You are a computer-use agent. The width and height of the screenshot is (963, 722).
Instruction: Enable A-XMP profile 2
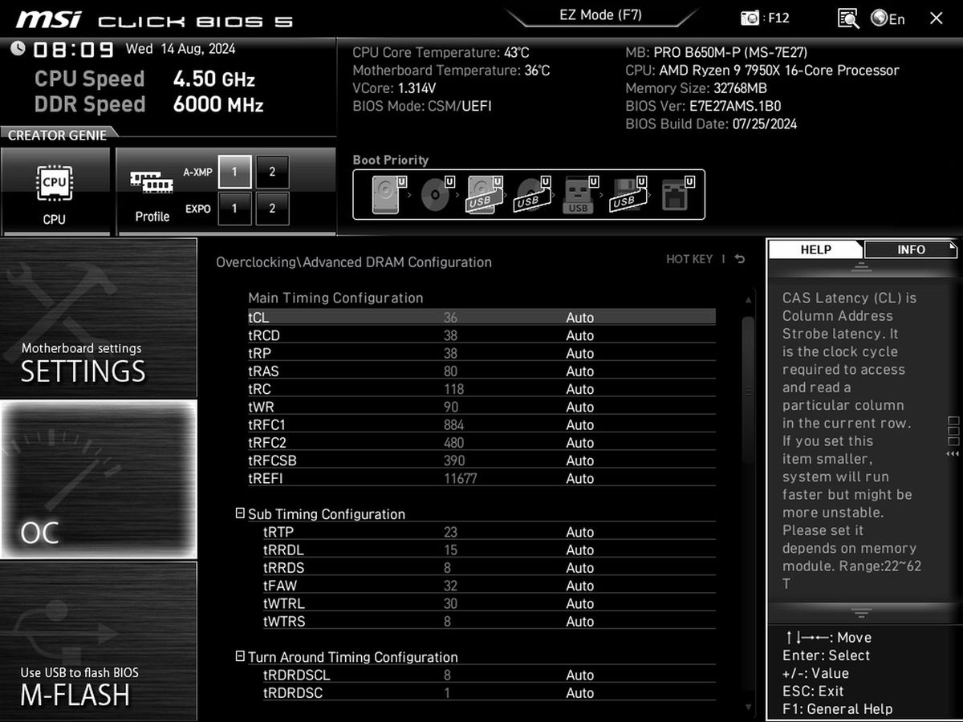272,172
